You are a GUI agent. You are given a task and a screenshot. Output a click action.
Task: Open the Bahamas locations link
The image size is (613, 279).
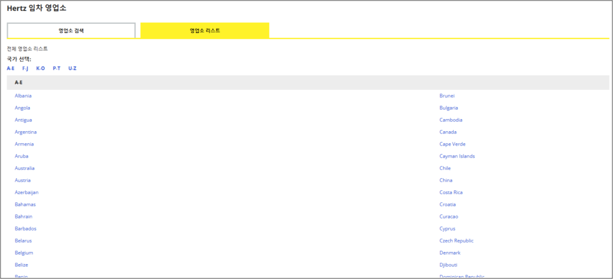click(25, 204)
